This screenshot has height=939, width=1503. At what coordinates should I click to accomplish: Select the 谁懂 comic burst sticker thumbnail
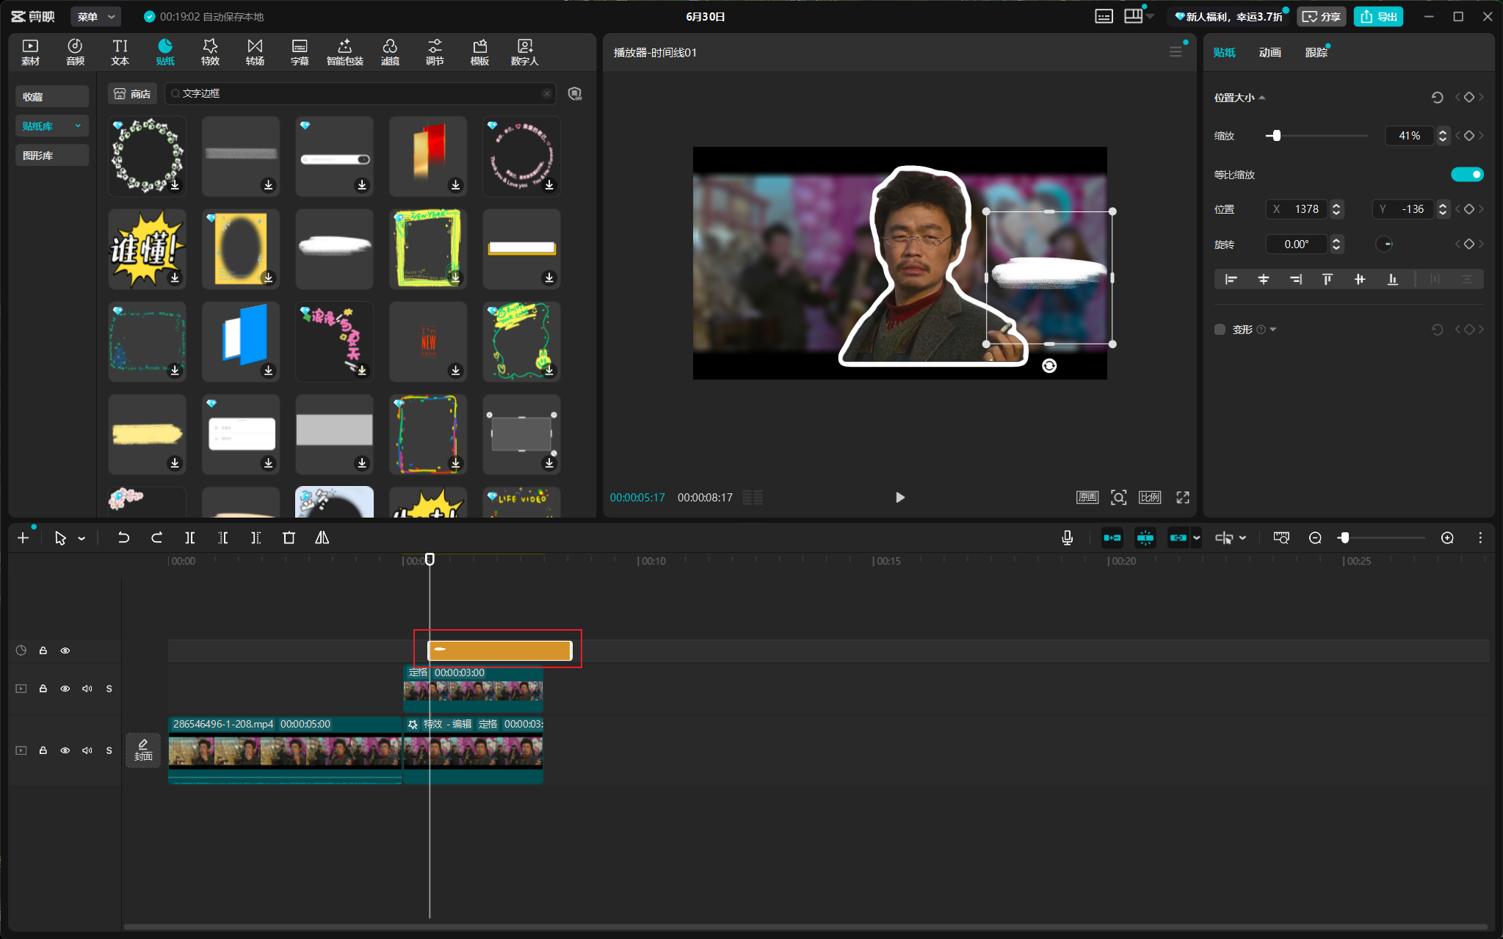click(147, 248)
